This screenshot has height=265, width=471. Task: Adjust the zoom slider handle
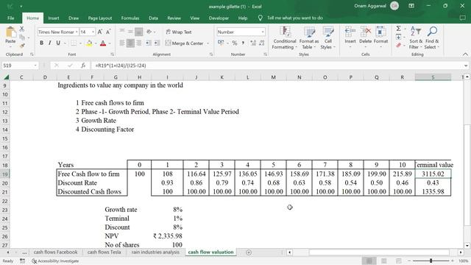click(431, 261)
